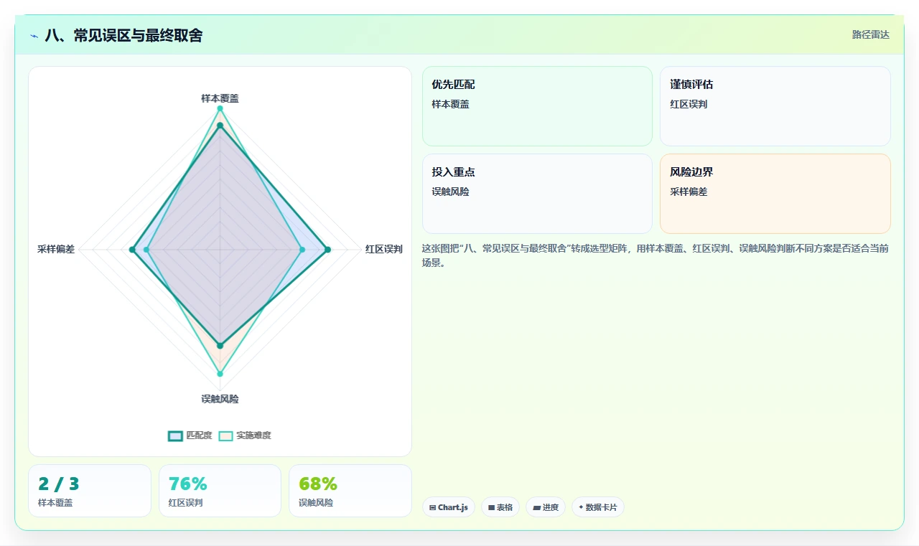The image size is (919, 546).
Task: Click the 实施难度 legend color box
Action: pyautogui.click(x=226, y=436)
